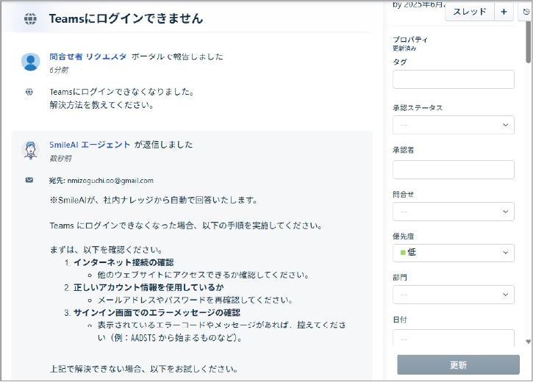Click the 数秒前 timestamp
The height and width of the screenshot is (382, 533).
tap(60, 158)
